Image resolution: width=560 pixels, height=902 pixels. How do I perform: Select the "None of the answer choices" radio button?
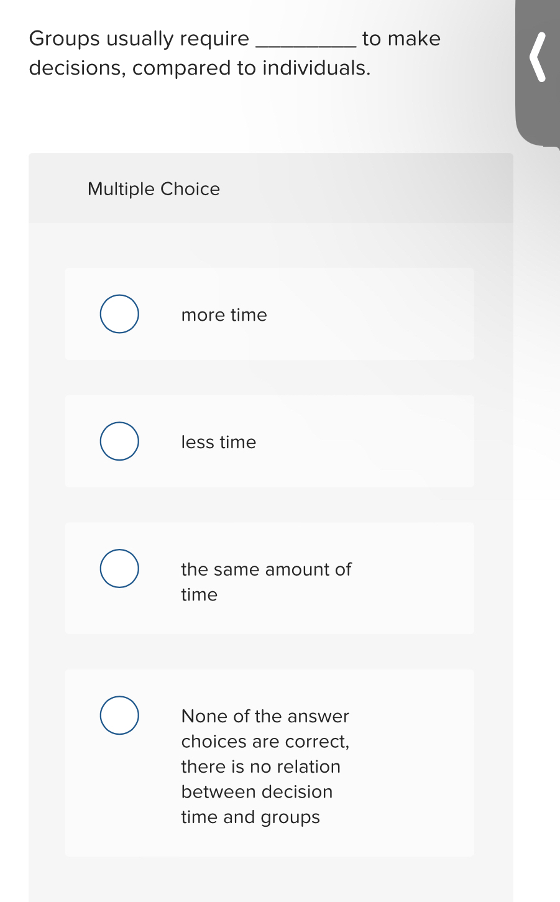coord(119,715)
